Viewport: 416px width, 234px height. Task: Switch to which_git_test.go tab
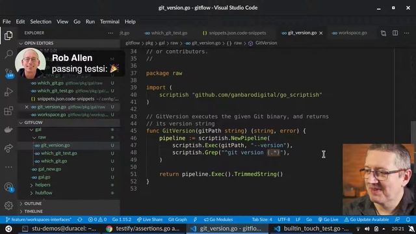point(166,33)
